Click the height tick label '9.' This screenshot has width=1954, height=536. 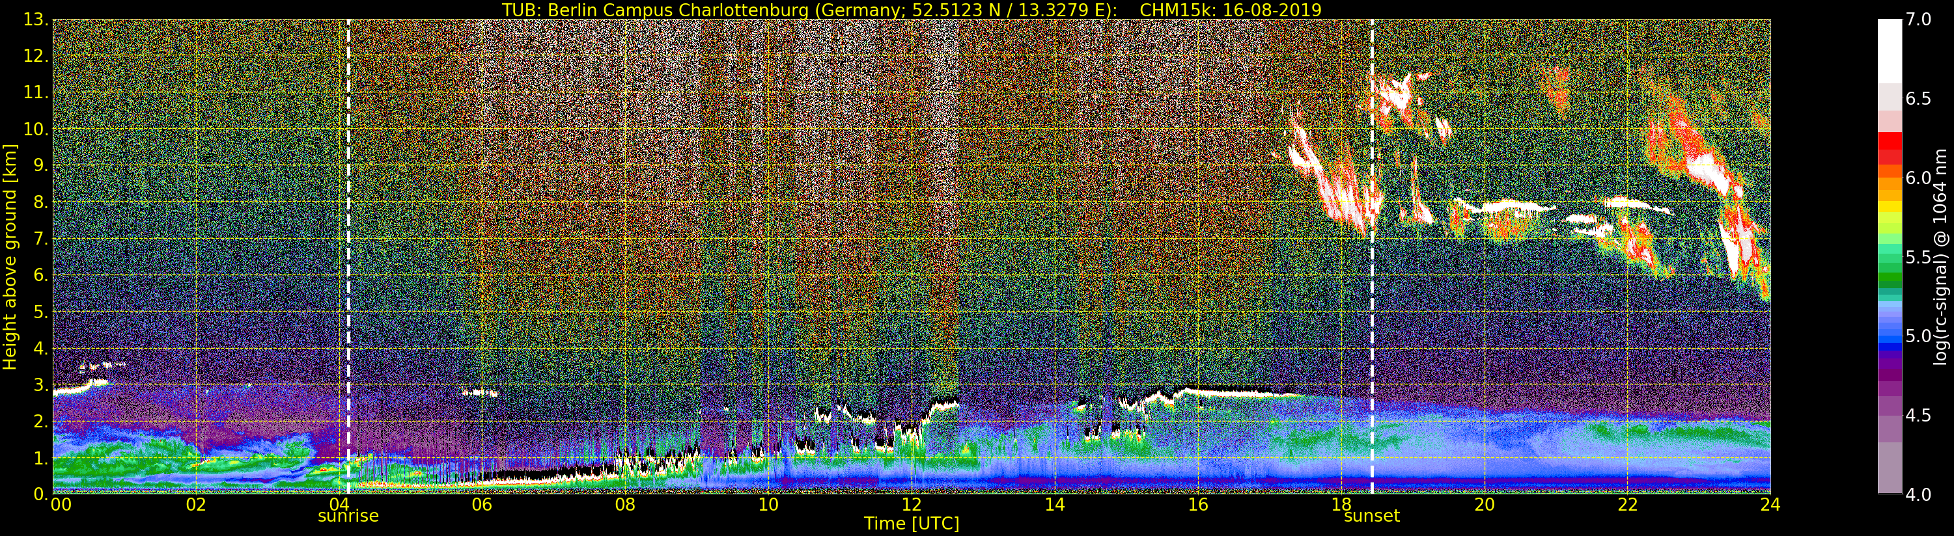[40, 165]
